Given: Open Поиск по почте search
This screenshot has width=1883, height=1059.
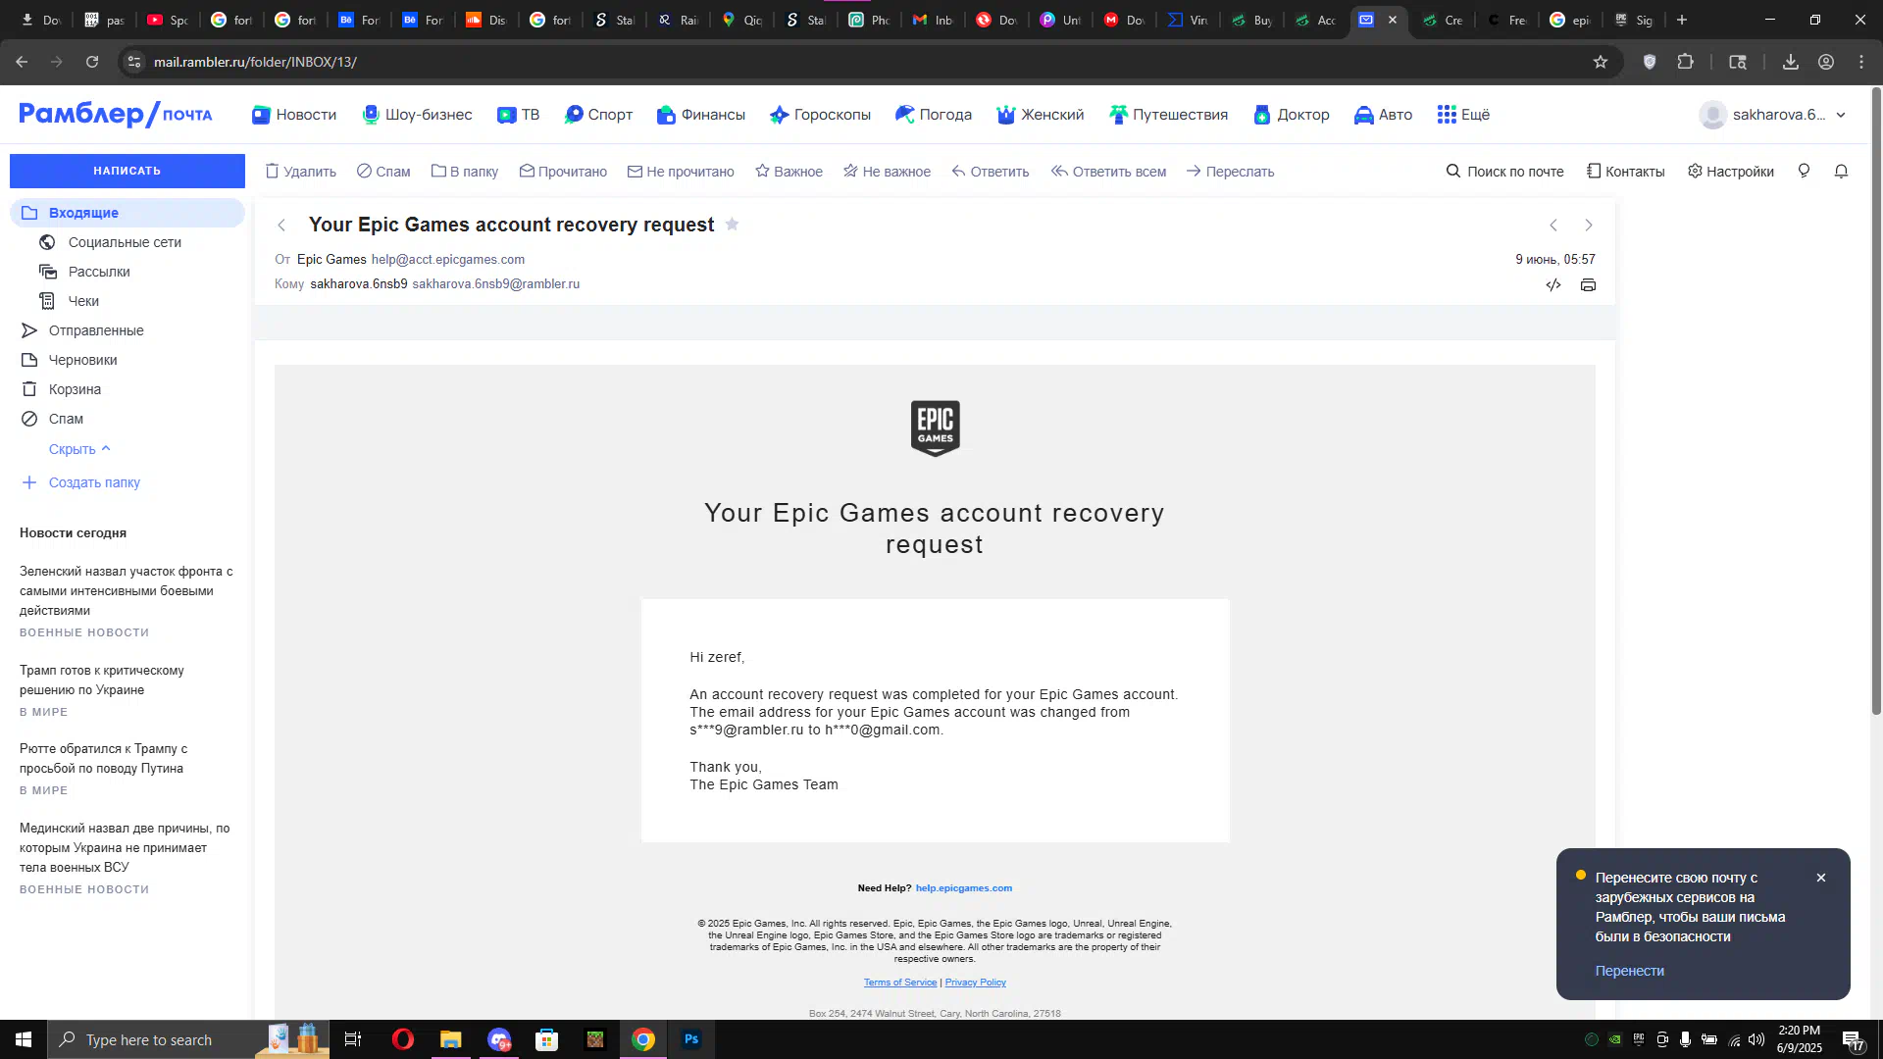Looking at the screenshot, I should click(1504, 172).
